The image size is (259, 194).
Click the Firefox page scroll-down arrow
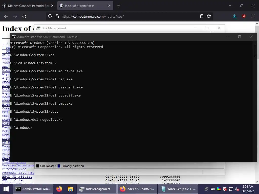(x=257, y=182)
